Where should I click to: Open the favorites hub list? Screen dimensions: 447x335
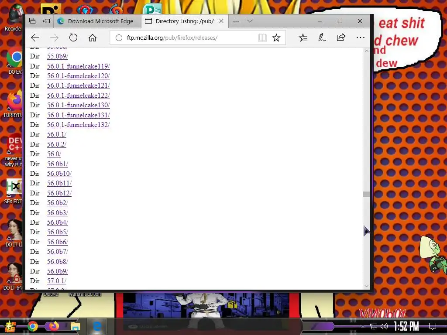point(303,38)
